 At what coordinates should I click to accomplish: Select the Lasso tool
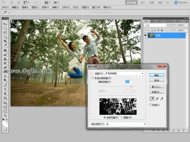(x=5, y=33)
